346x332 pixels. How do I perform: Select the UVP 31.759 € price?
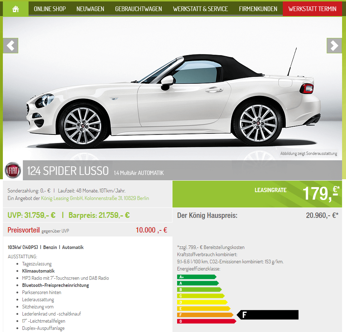[31, 215]
